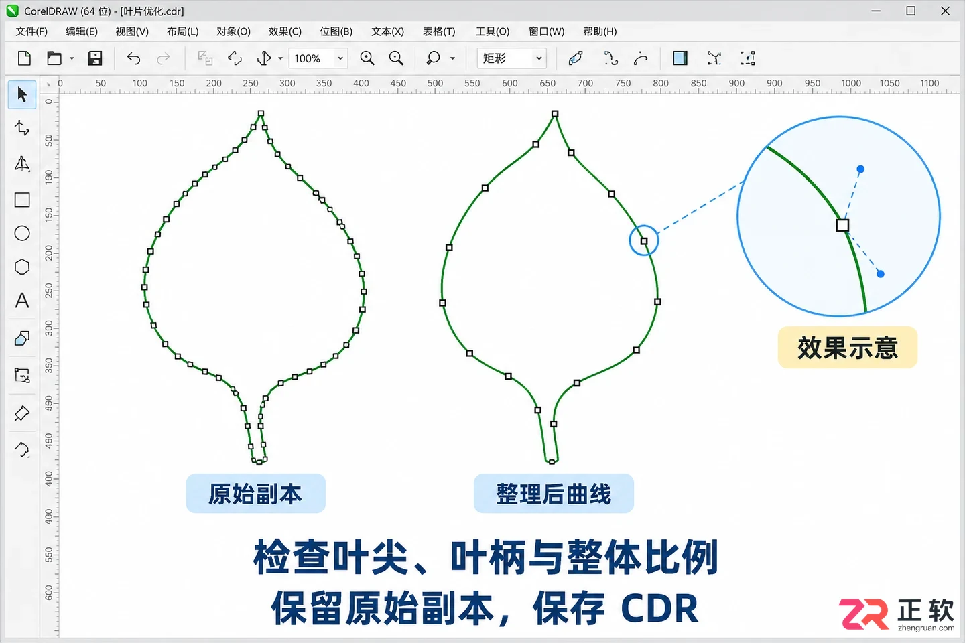Save the file with the floppy disk icon
Viewport: 965px width, 643px height.
[95, 58]
